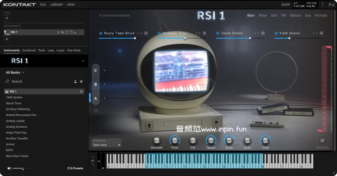Image resolution: width=337 pixels, height=176 pixels.
Task: Click the tape deck eject button
Action: pos(149,126)
